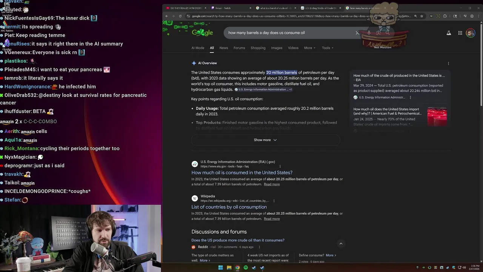Expand 'The type of crude matters' More link
483x272 pixels.
pos(205,261)
